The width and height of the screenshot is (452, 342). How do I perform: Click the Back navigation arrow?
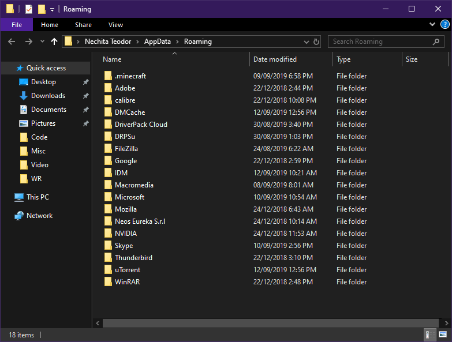[12, 42]
